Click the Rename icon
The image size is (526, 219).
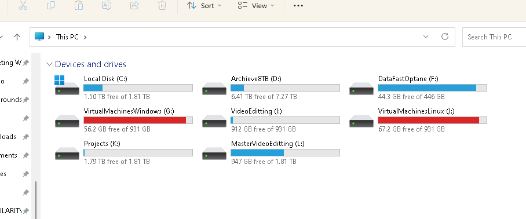tap(107, 5)
